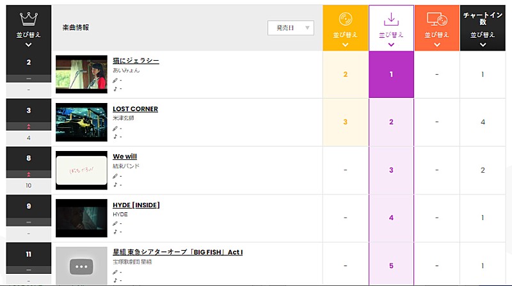Open the 猫にジェラシー song link
Screen dimensions: 512x286
pos(136,61)
